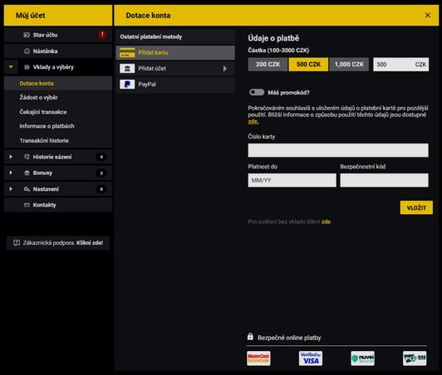Open the Kontakty envelope icon
442x375 pixels.
[x=27, y=205]
